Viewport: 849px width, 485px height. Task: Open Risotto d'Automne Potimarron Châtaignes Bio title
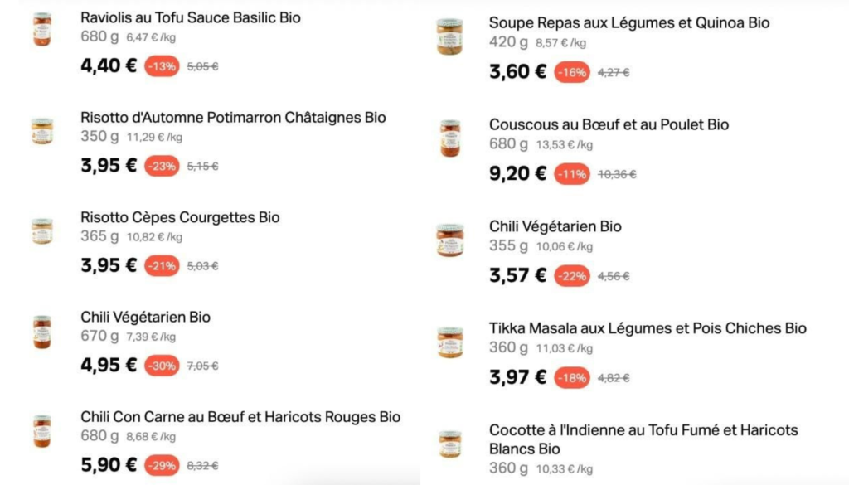(233, 118)
